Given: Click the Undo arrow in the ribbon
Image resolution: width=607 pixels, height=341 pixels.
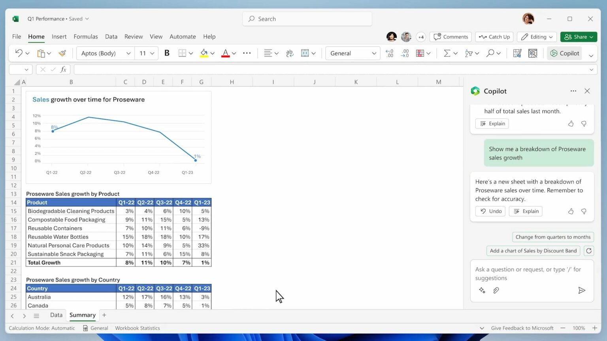Looking at the screenshot, I should pos(19,53).
